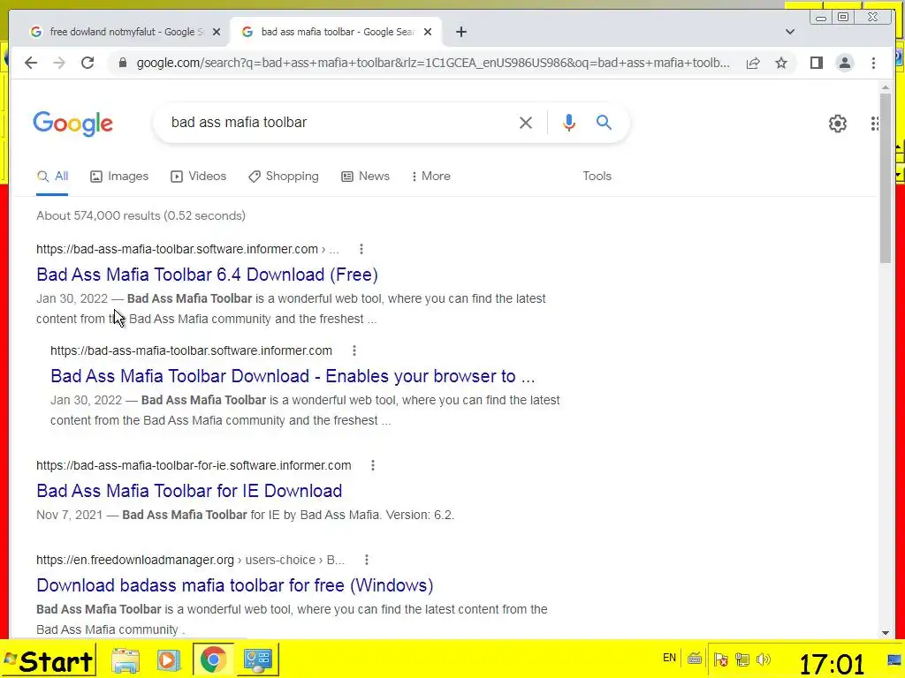The height and width of the screenshot is (678, 905).
Task: Open Chrome's three-dot menu
Action: [x=873, y=63]
